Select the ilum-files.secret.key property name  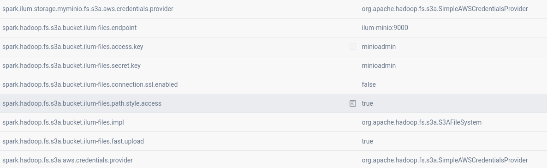(71, 66)
